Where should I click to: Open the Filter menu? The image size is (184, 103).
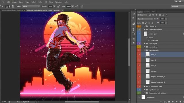[40, 2]
